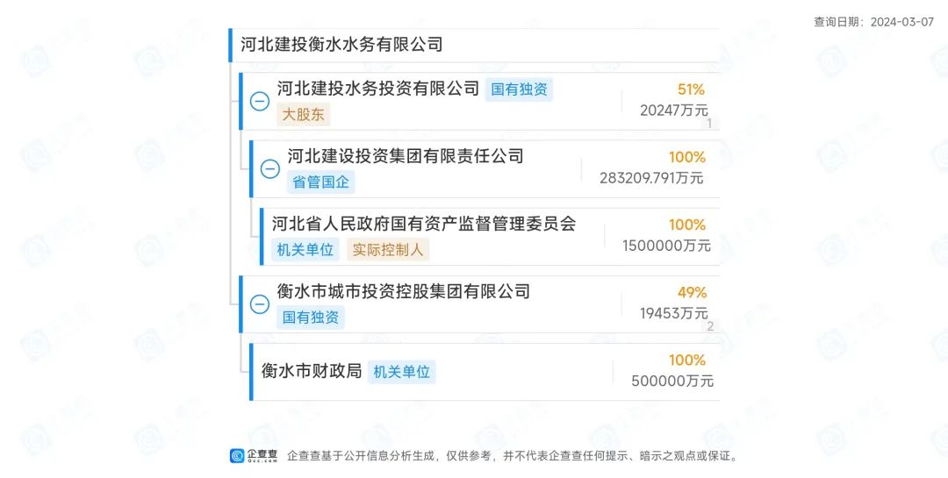Click 机关单位 tag beside 衡水市财政局

401,372
